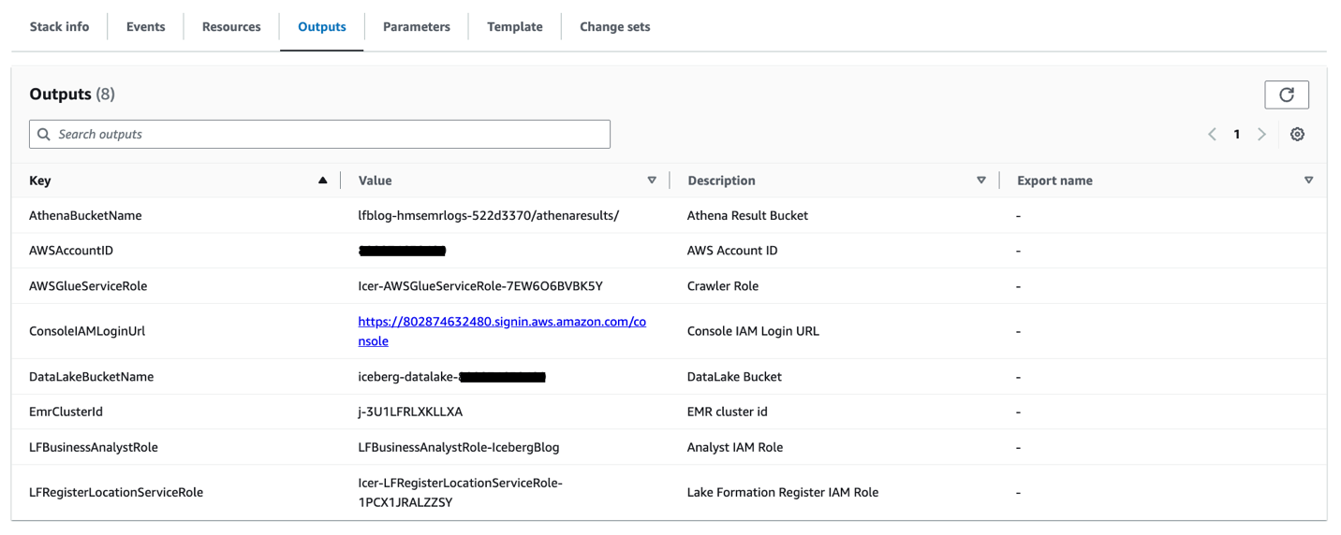The height and width of the screenshot is (535, 1341).
Task: Click the search magnifier icon
Action: pos(44,135)
